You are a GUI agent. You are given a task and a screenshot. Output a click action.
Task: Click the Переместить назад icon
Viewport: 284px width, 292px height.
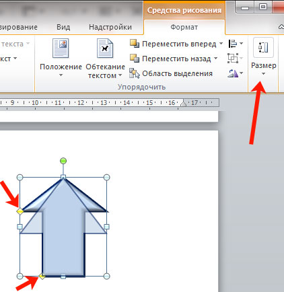pos(135,59)
